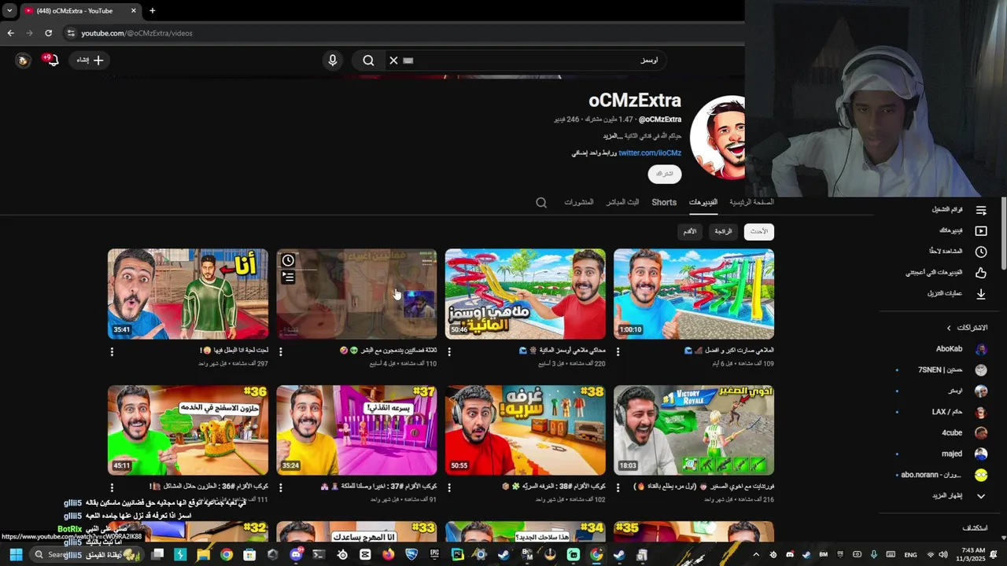Image resolution: width=1007 pixels, height=566 pixels.
Task: Switch to the Live (البث المباشر) tab
Action: (x=622, y=202)
